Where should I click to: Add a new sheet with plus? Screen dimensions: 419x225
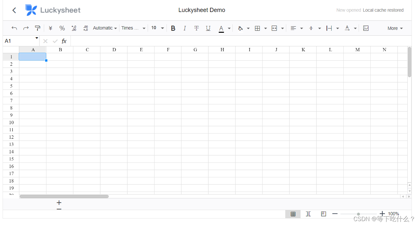[x=59, y=203]
